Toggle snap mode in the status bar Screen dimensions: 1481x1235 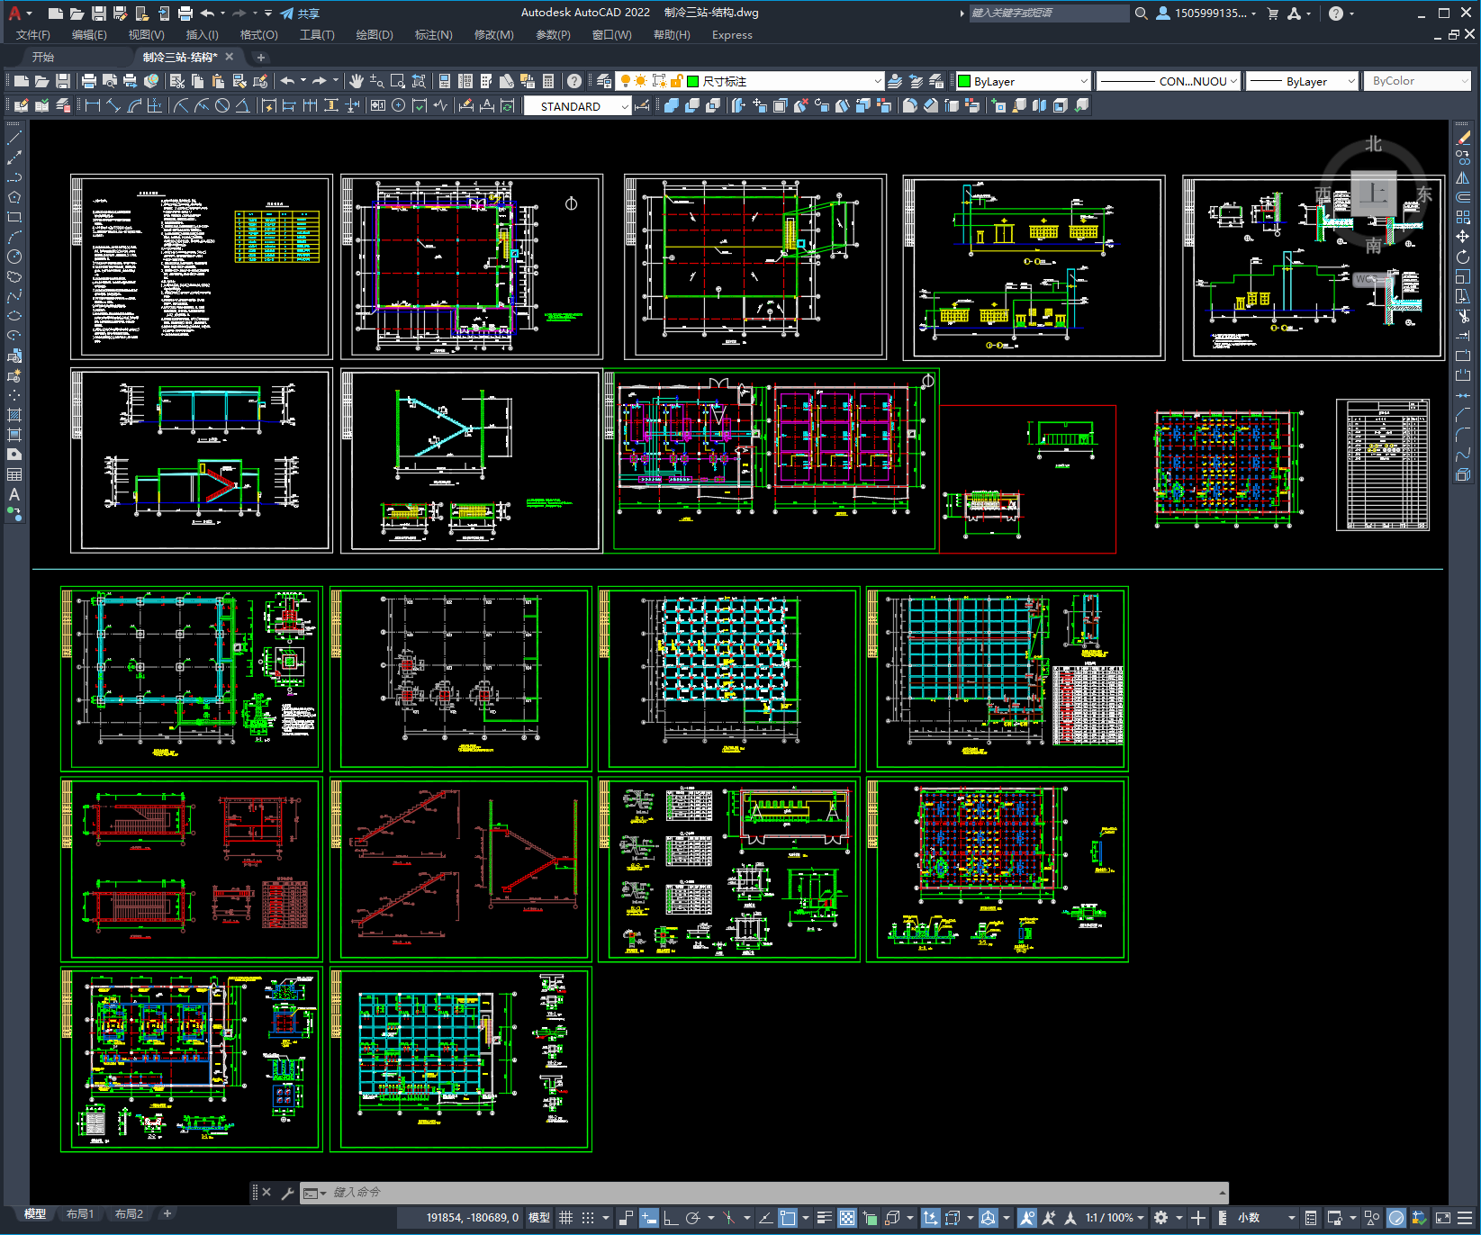click(x=588, y=1218)
